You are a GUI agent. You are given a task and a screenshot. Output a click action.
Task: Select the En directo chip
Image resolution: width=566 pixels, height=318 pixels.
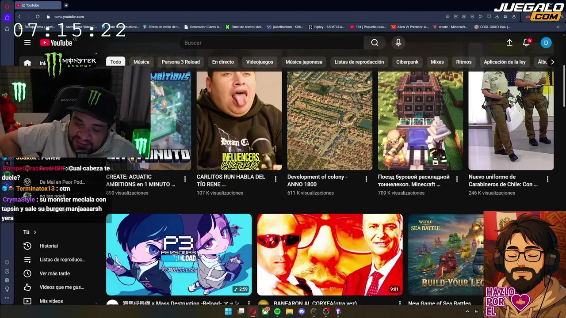coord(223,62)
